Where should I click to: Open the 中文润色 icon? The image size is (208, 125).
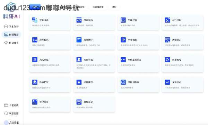click(123, 40)
